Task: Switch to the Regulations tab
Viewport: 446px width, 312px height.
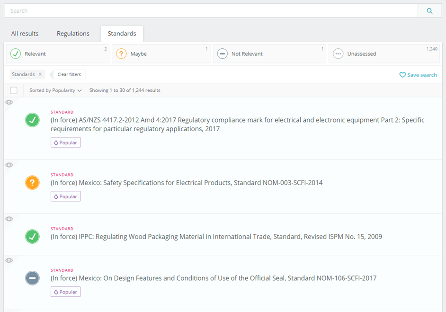Action: (73, 33)
